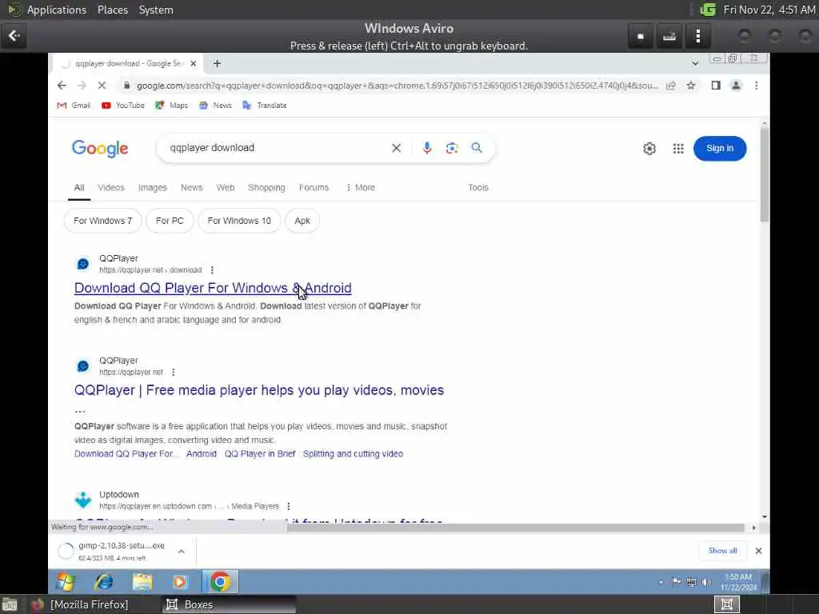
Task: Open the YouTube bookmark
Action: [122, 106]
